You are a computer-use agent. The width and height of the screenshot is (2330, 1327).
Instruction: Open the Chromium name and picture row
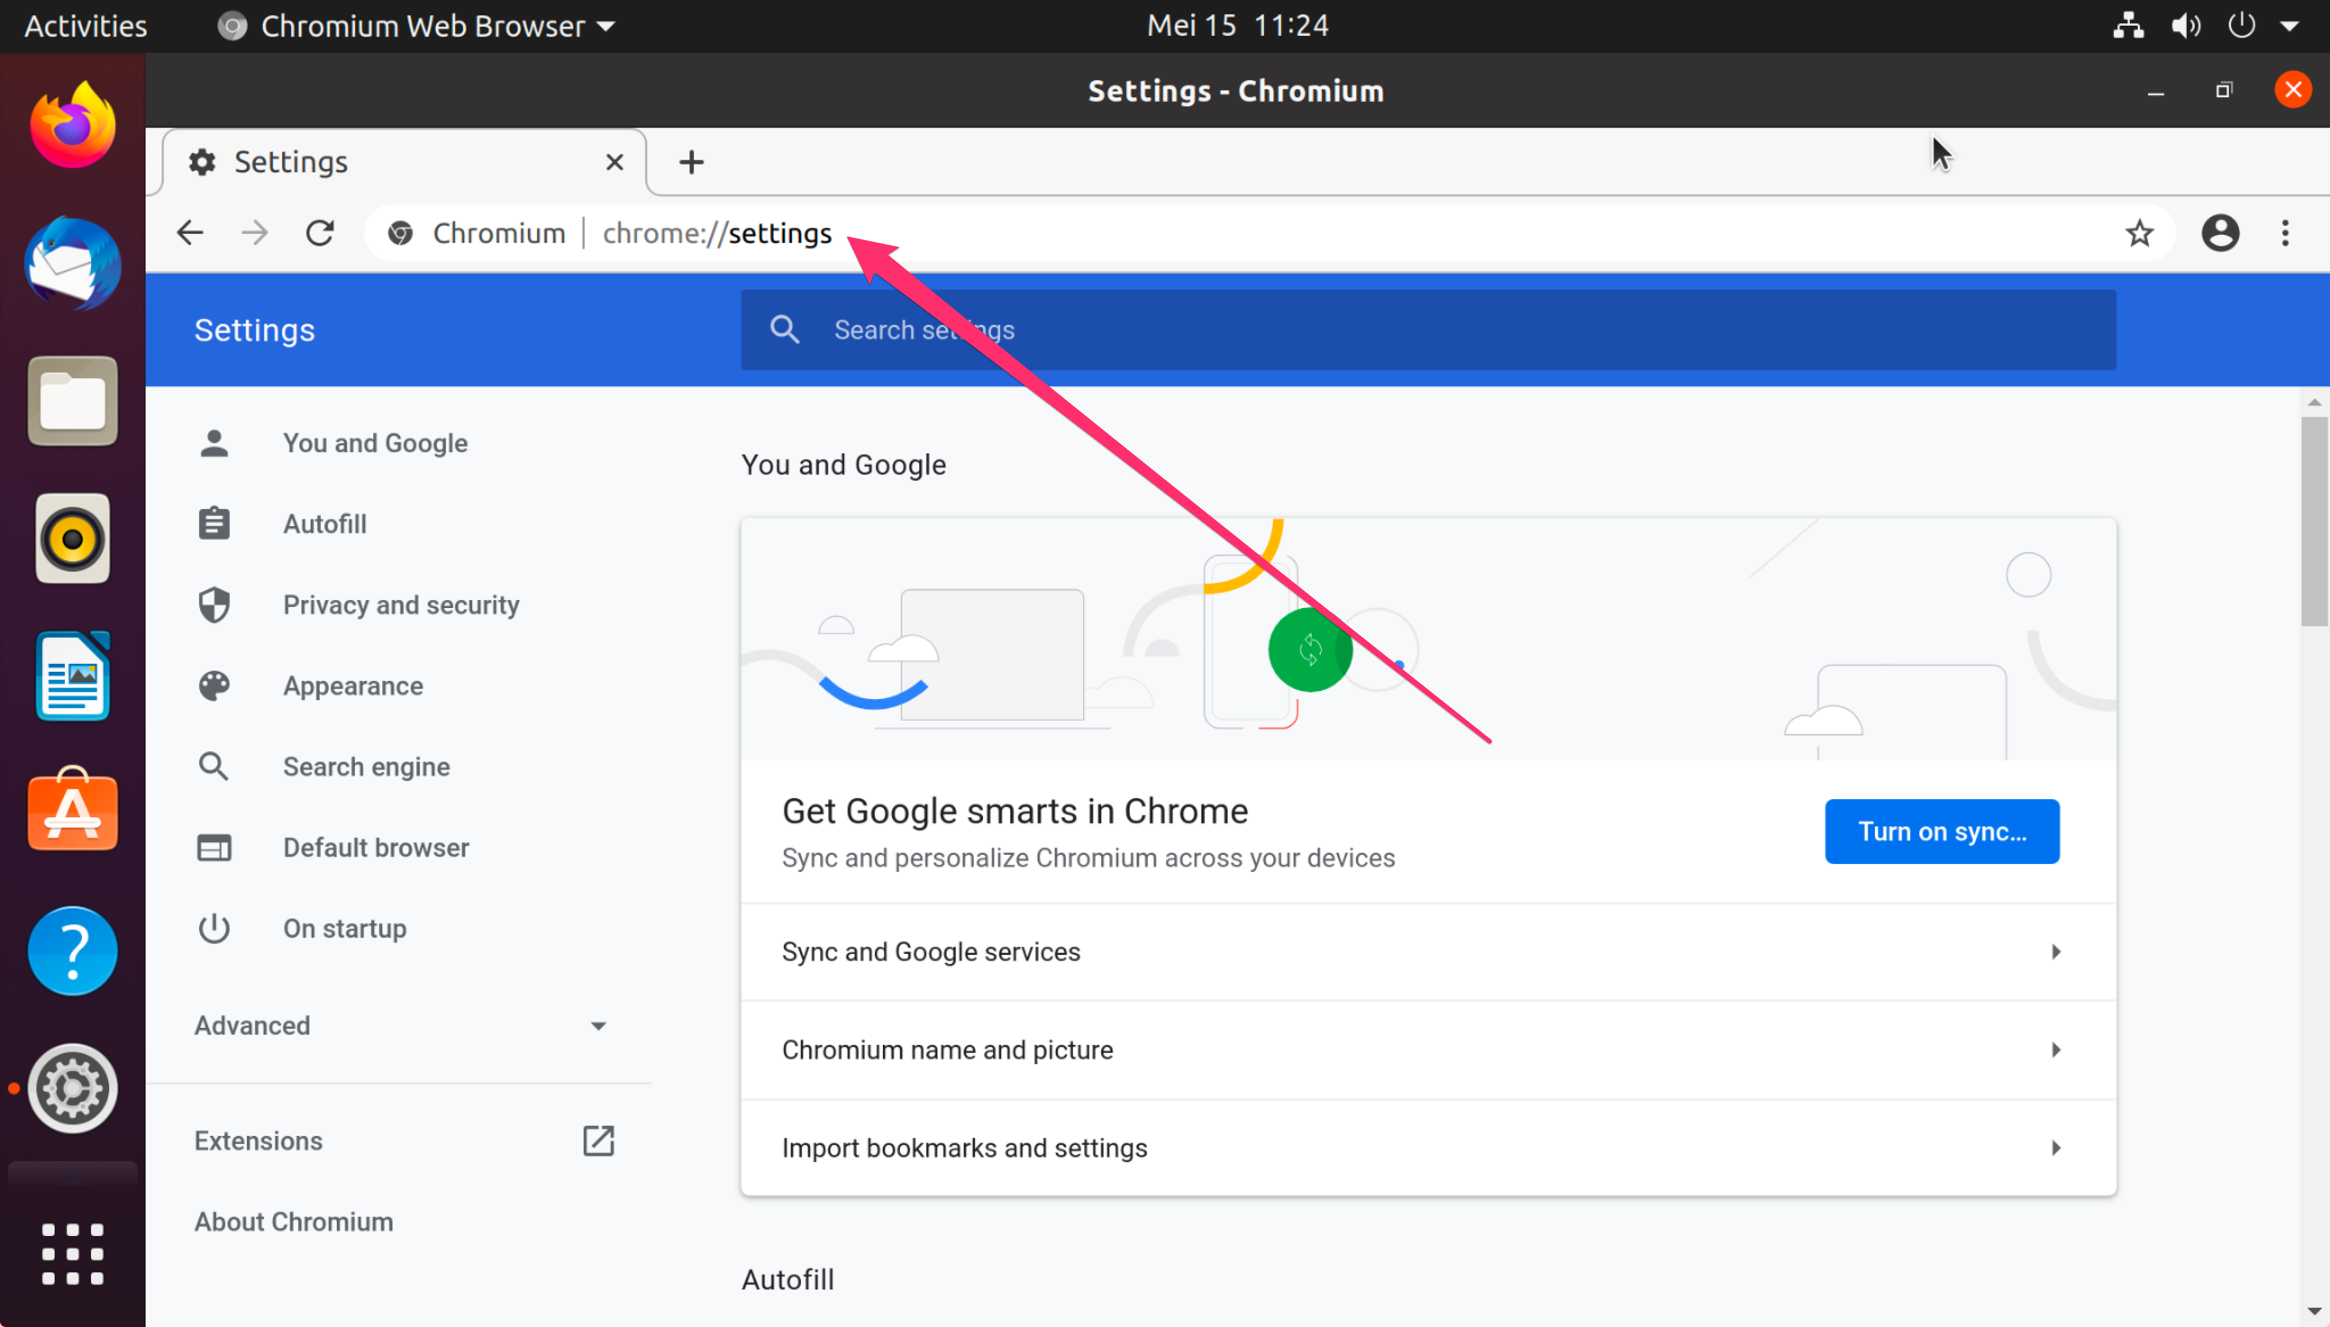1428,1051
